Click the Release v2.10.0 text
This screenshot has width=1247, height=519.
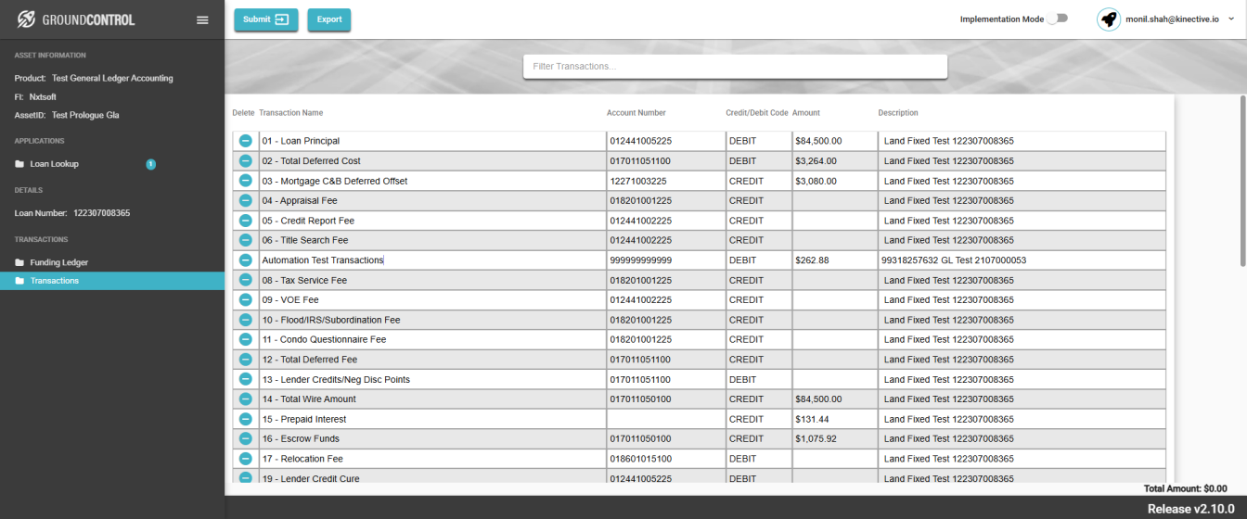pyautogui.click(x=1190, y=509)
